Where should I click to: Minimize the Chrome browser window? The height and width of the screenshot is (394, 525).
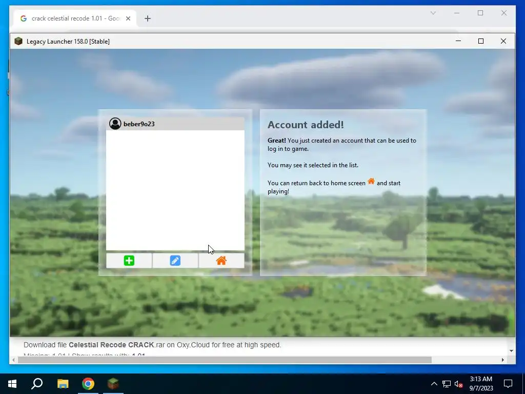457,13
